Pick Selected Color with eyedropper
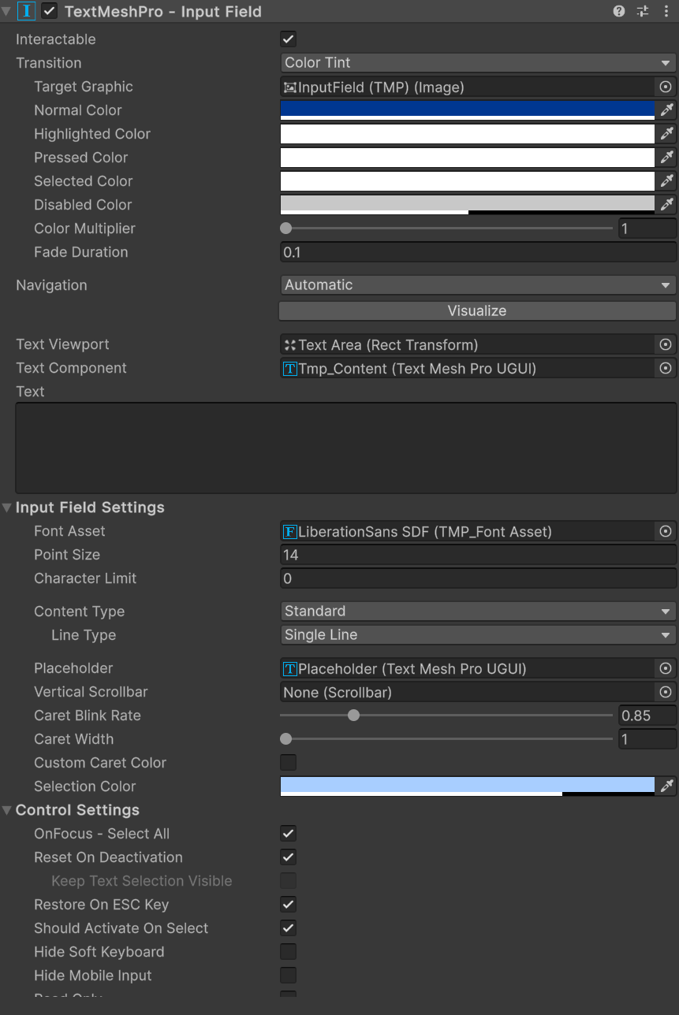Viewport: 679px width, 1015px height. pyautogui.click(x=666, y=181)
